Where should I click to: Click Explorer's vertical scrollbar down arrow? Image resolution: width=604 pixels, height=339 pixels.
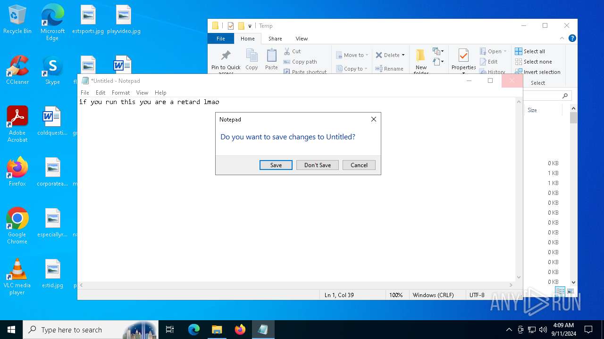[x=574, y=282]
